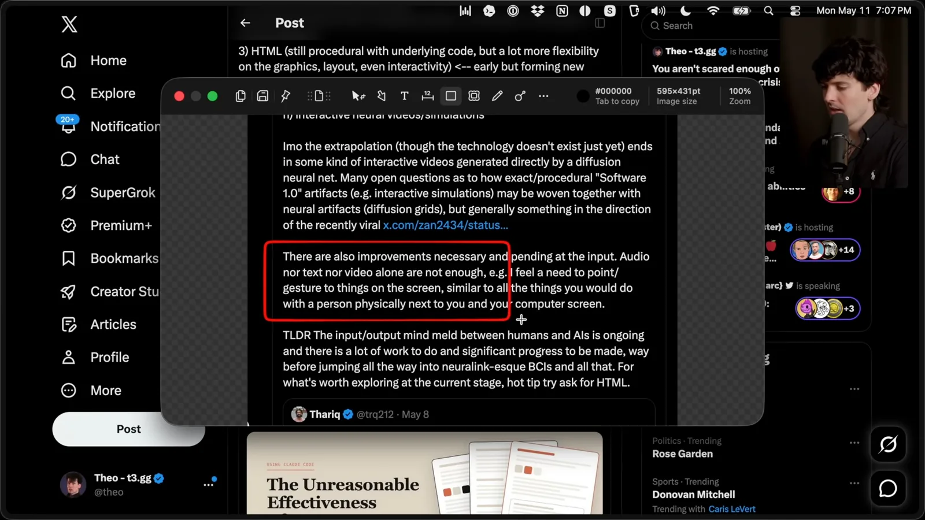Select the rounded frame capture tool
Image resolution: width=925 pixels, height=520 pixels.
pyautogui.click(x=474, y=96)
